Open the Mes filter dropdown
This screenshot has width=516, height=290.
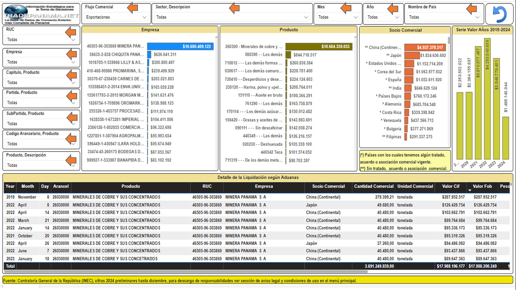338,17
